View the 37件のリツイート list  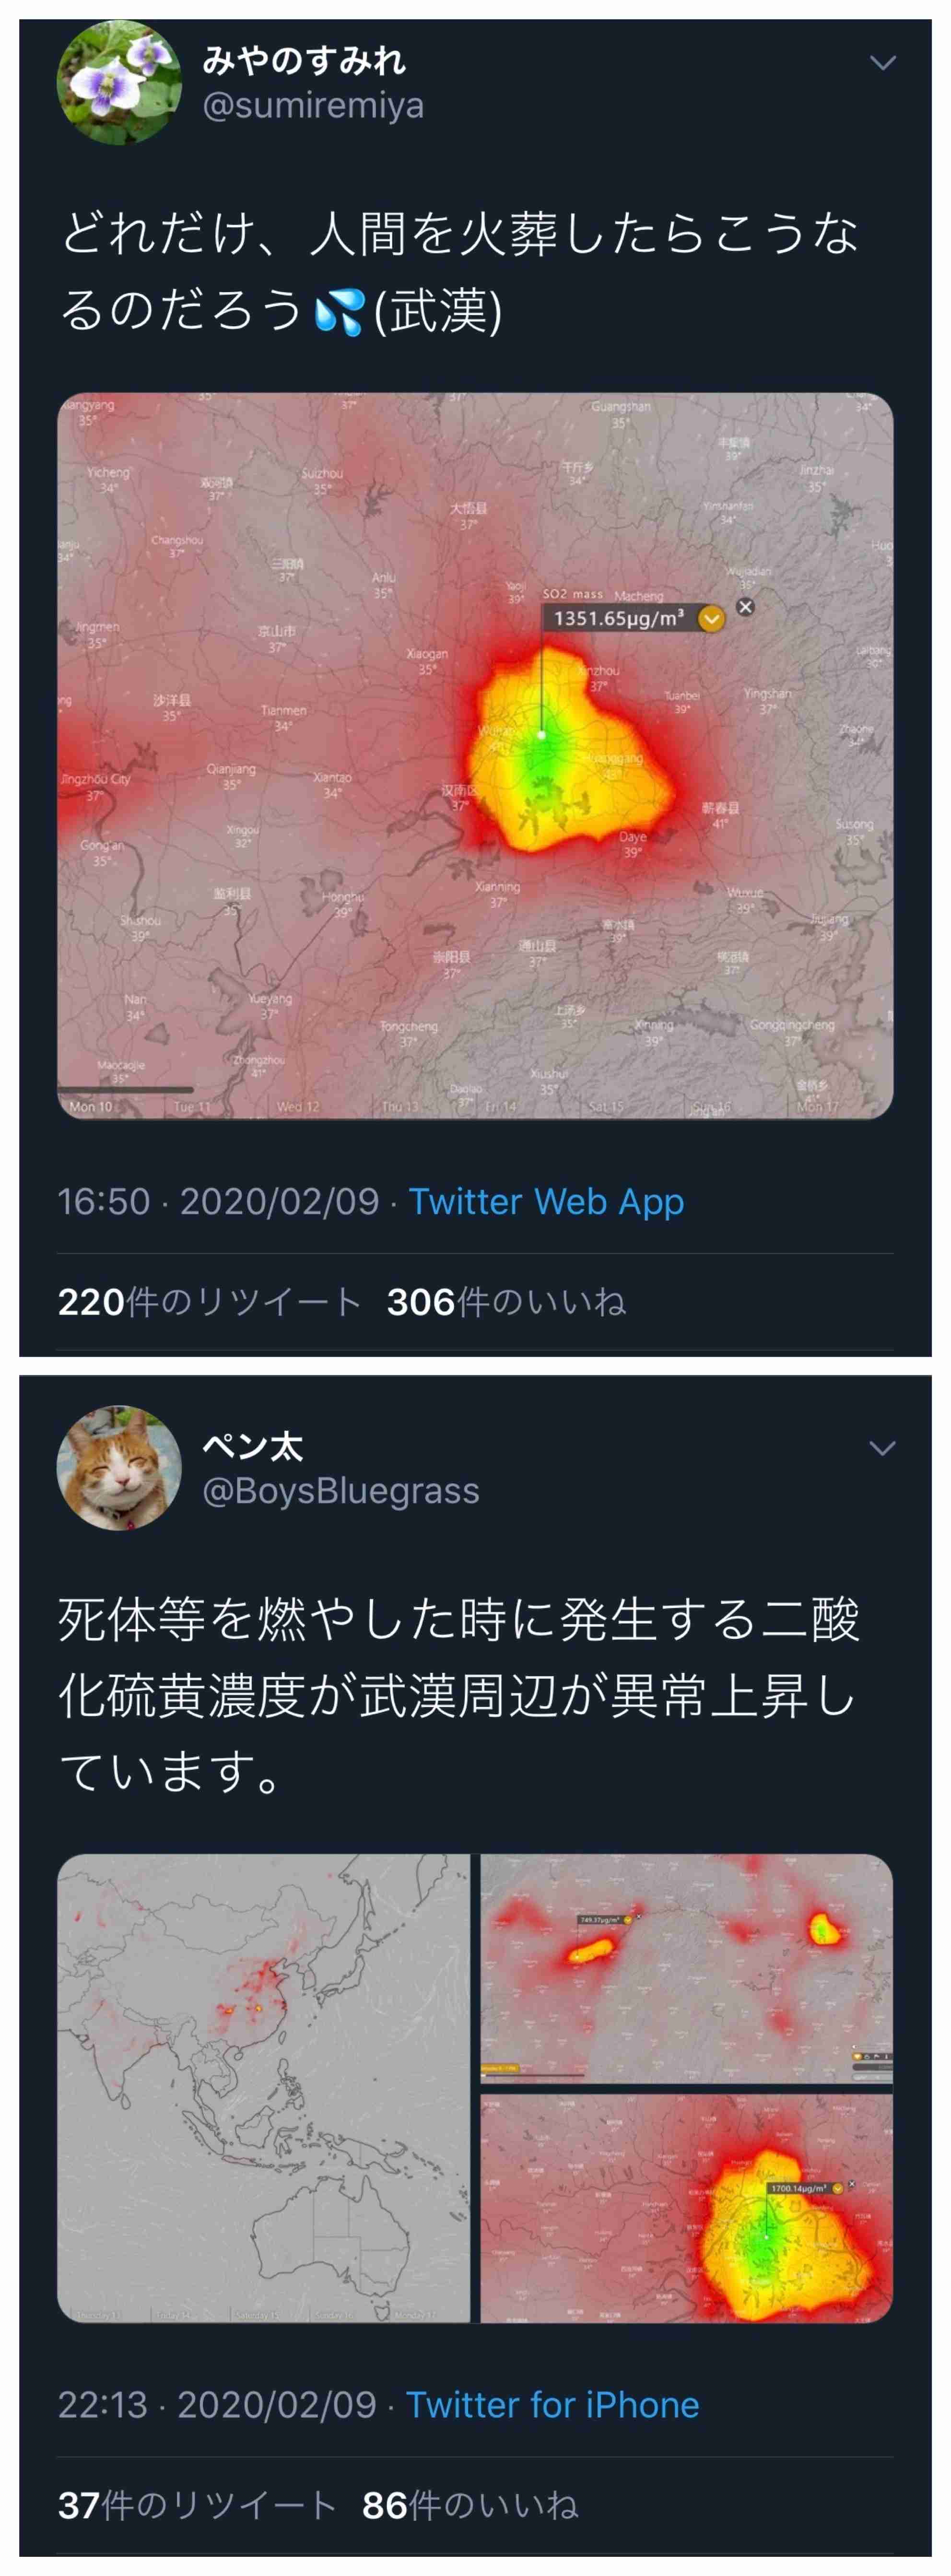(x=196, y=2505)
